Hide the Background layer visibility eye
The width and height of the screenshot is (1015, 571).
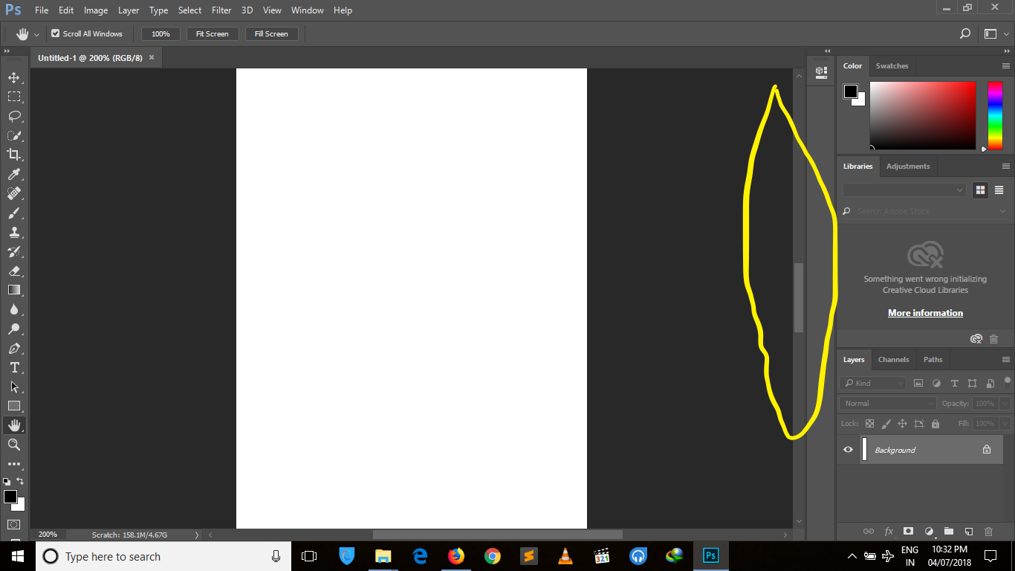(x=847, y=449)
